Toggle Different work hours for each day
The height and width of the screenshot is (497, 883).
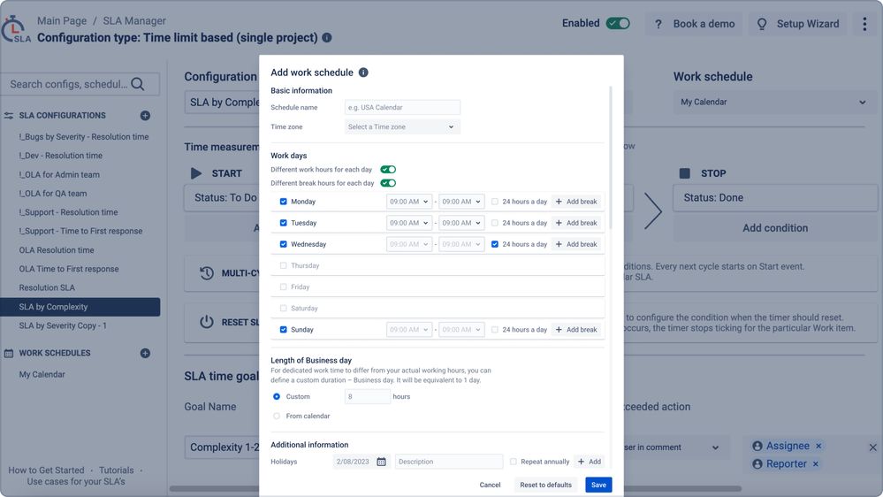pos(388,170)
